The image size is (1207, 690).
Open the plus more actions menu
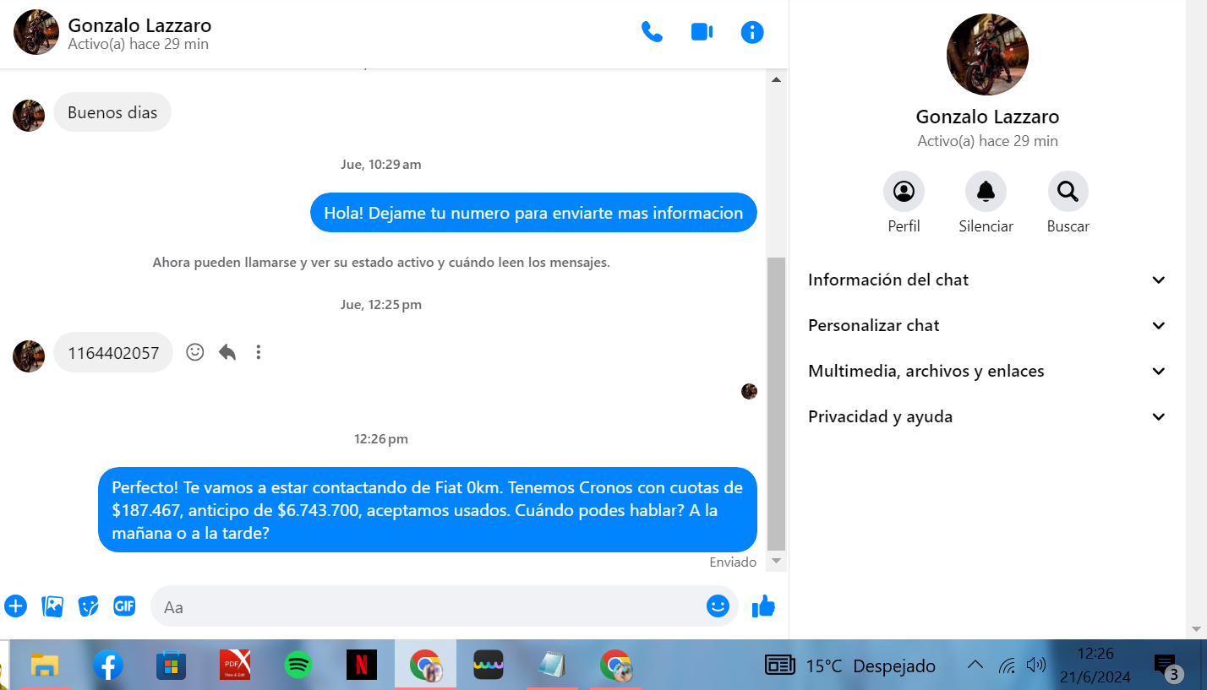point(15,606)
